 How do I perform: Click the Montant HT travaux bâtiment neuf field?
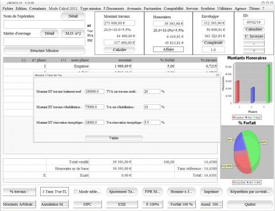[x=95, y=92]
